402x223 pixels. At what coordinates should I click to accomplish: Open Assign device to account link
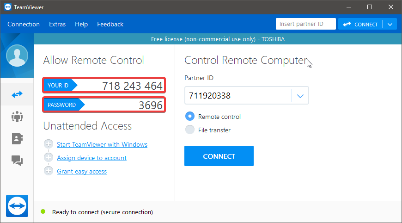click(92, 158)
